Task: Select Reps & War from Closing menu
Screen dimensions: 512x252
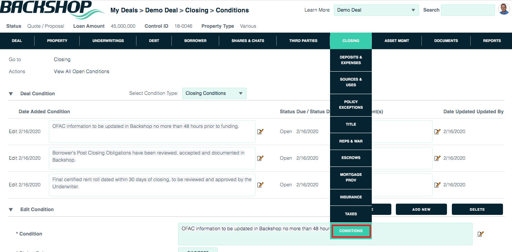Action: click(351, 141)
